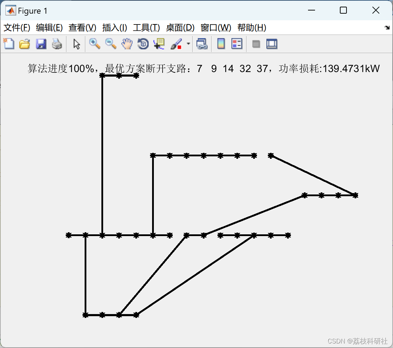Minimize the Figure 1 window

pos(311,10)
